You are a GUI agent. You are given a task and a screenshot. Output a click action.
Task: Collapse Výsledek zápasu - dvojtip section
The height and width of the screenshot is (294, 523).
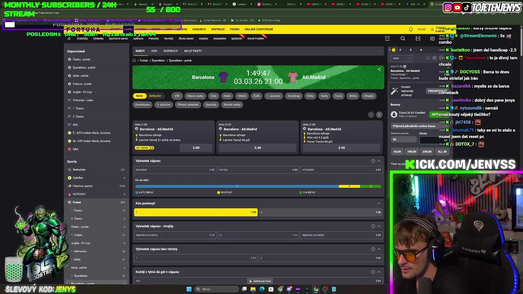tap(379, 226)
